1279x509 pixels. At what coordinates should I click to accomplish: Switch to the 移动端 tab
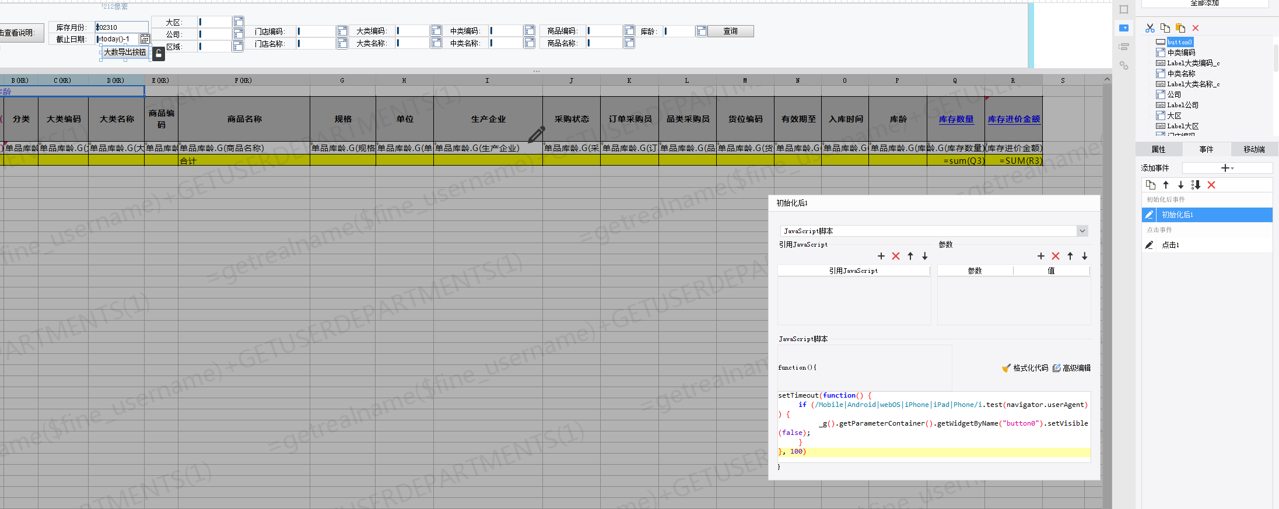(x=1254, y=149)
